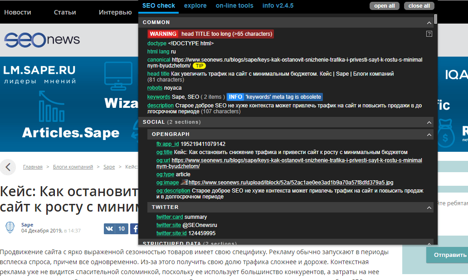This screenshot has height=280, width=468.
Task: Click the twitter:site:id link
Action: coord(171,233)
